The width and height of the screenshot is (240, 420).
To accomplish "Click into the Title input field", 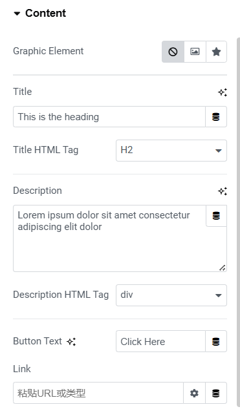I will 109,117.
